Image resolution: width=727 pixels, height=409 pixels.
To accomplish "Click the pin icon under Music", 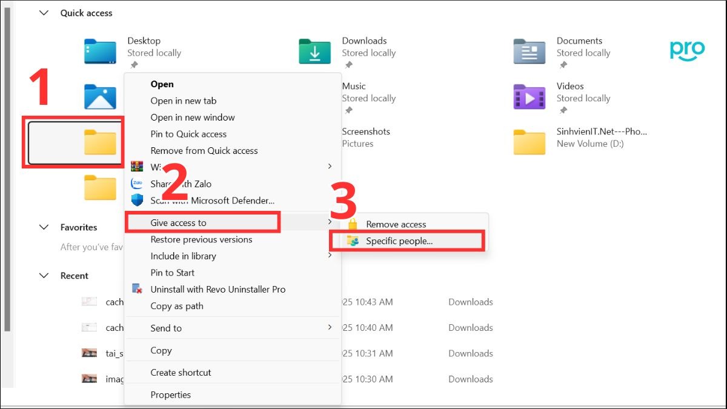I will point(348,110).
